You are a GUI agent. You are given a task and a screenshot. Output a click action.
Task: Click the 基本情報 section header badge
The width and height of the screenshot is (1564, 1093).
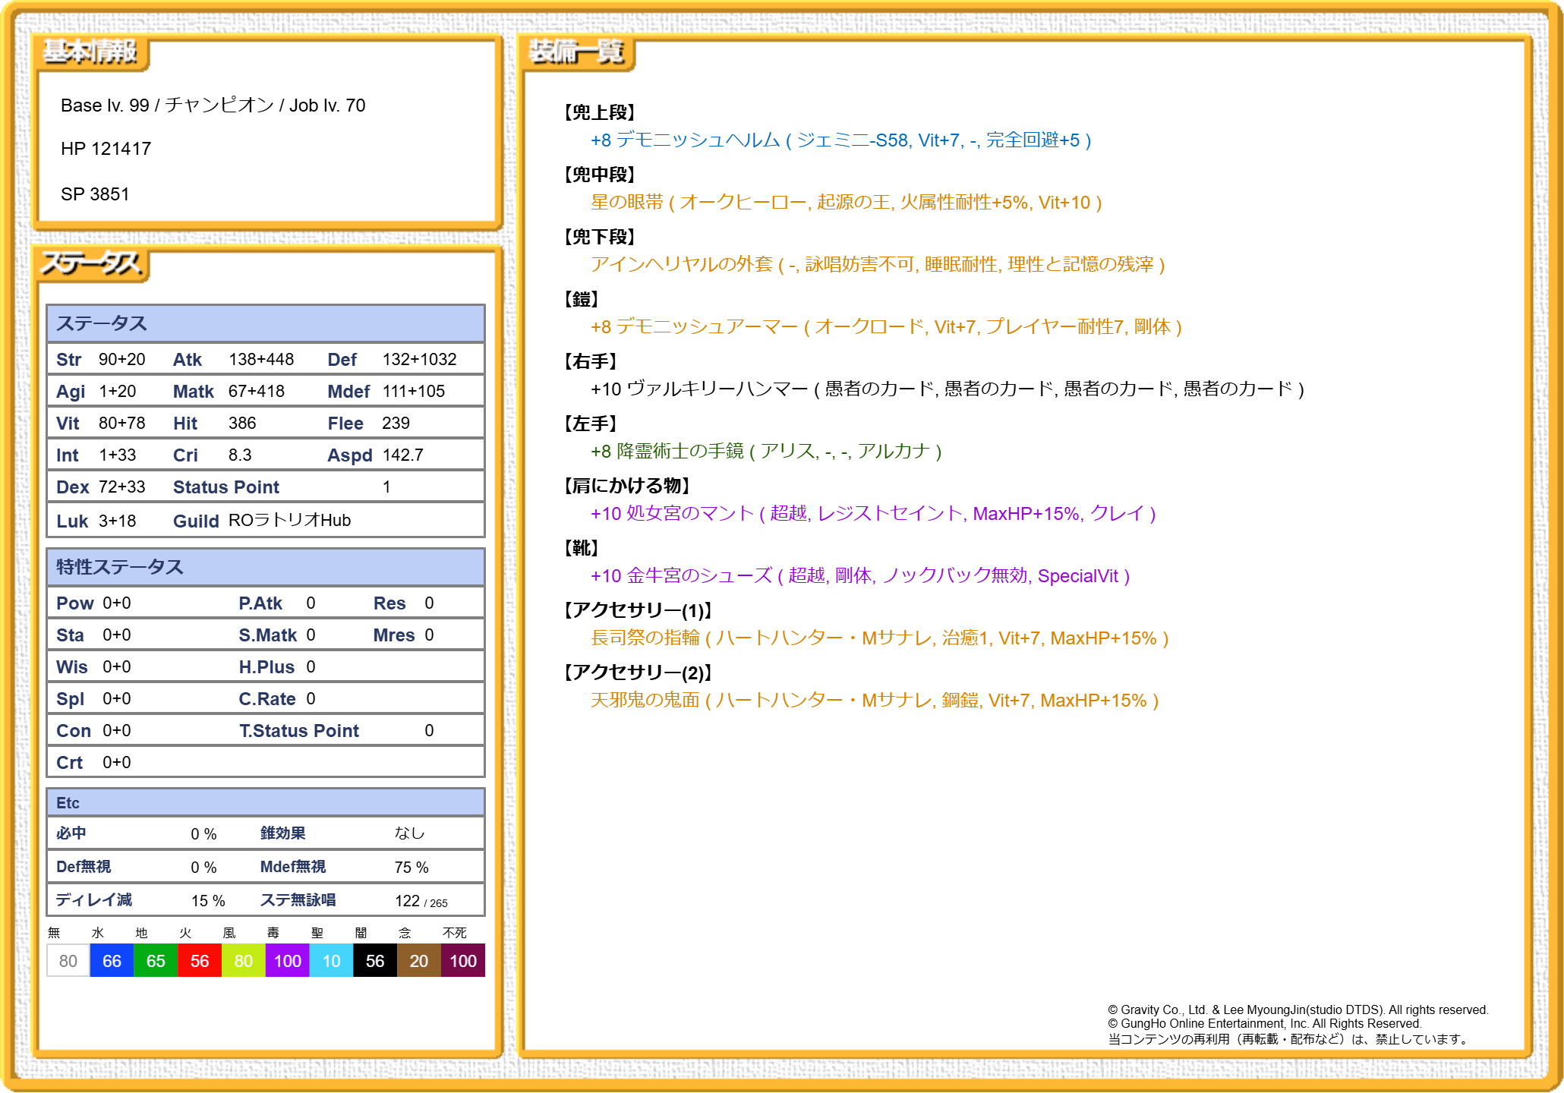[x=90, y=52]
